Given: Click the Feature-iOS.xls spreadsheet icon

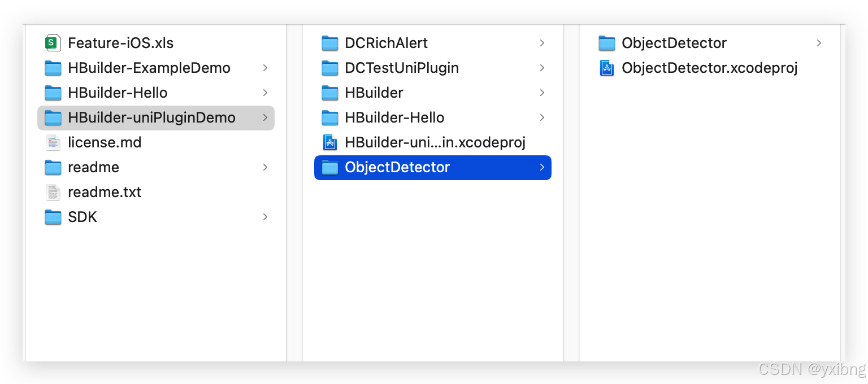Looking at the screenshot, I should 53,43.
